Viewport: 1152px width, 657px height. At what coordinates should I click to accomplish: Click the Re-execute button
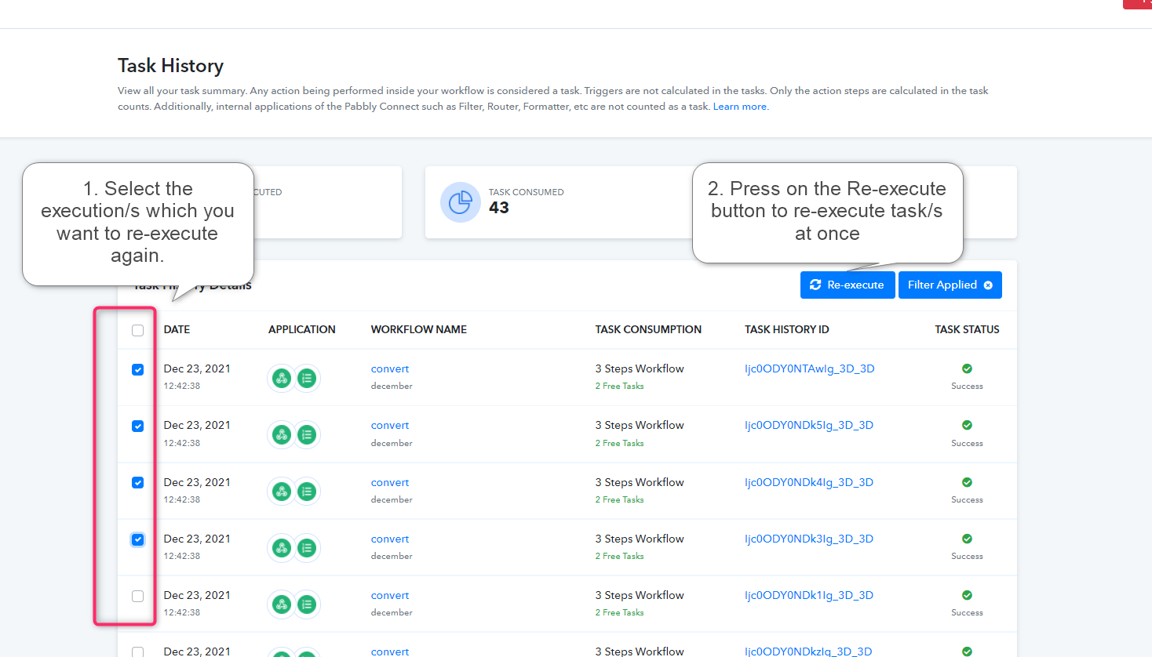(x=848, y=285)
